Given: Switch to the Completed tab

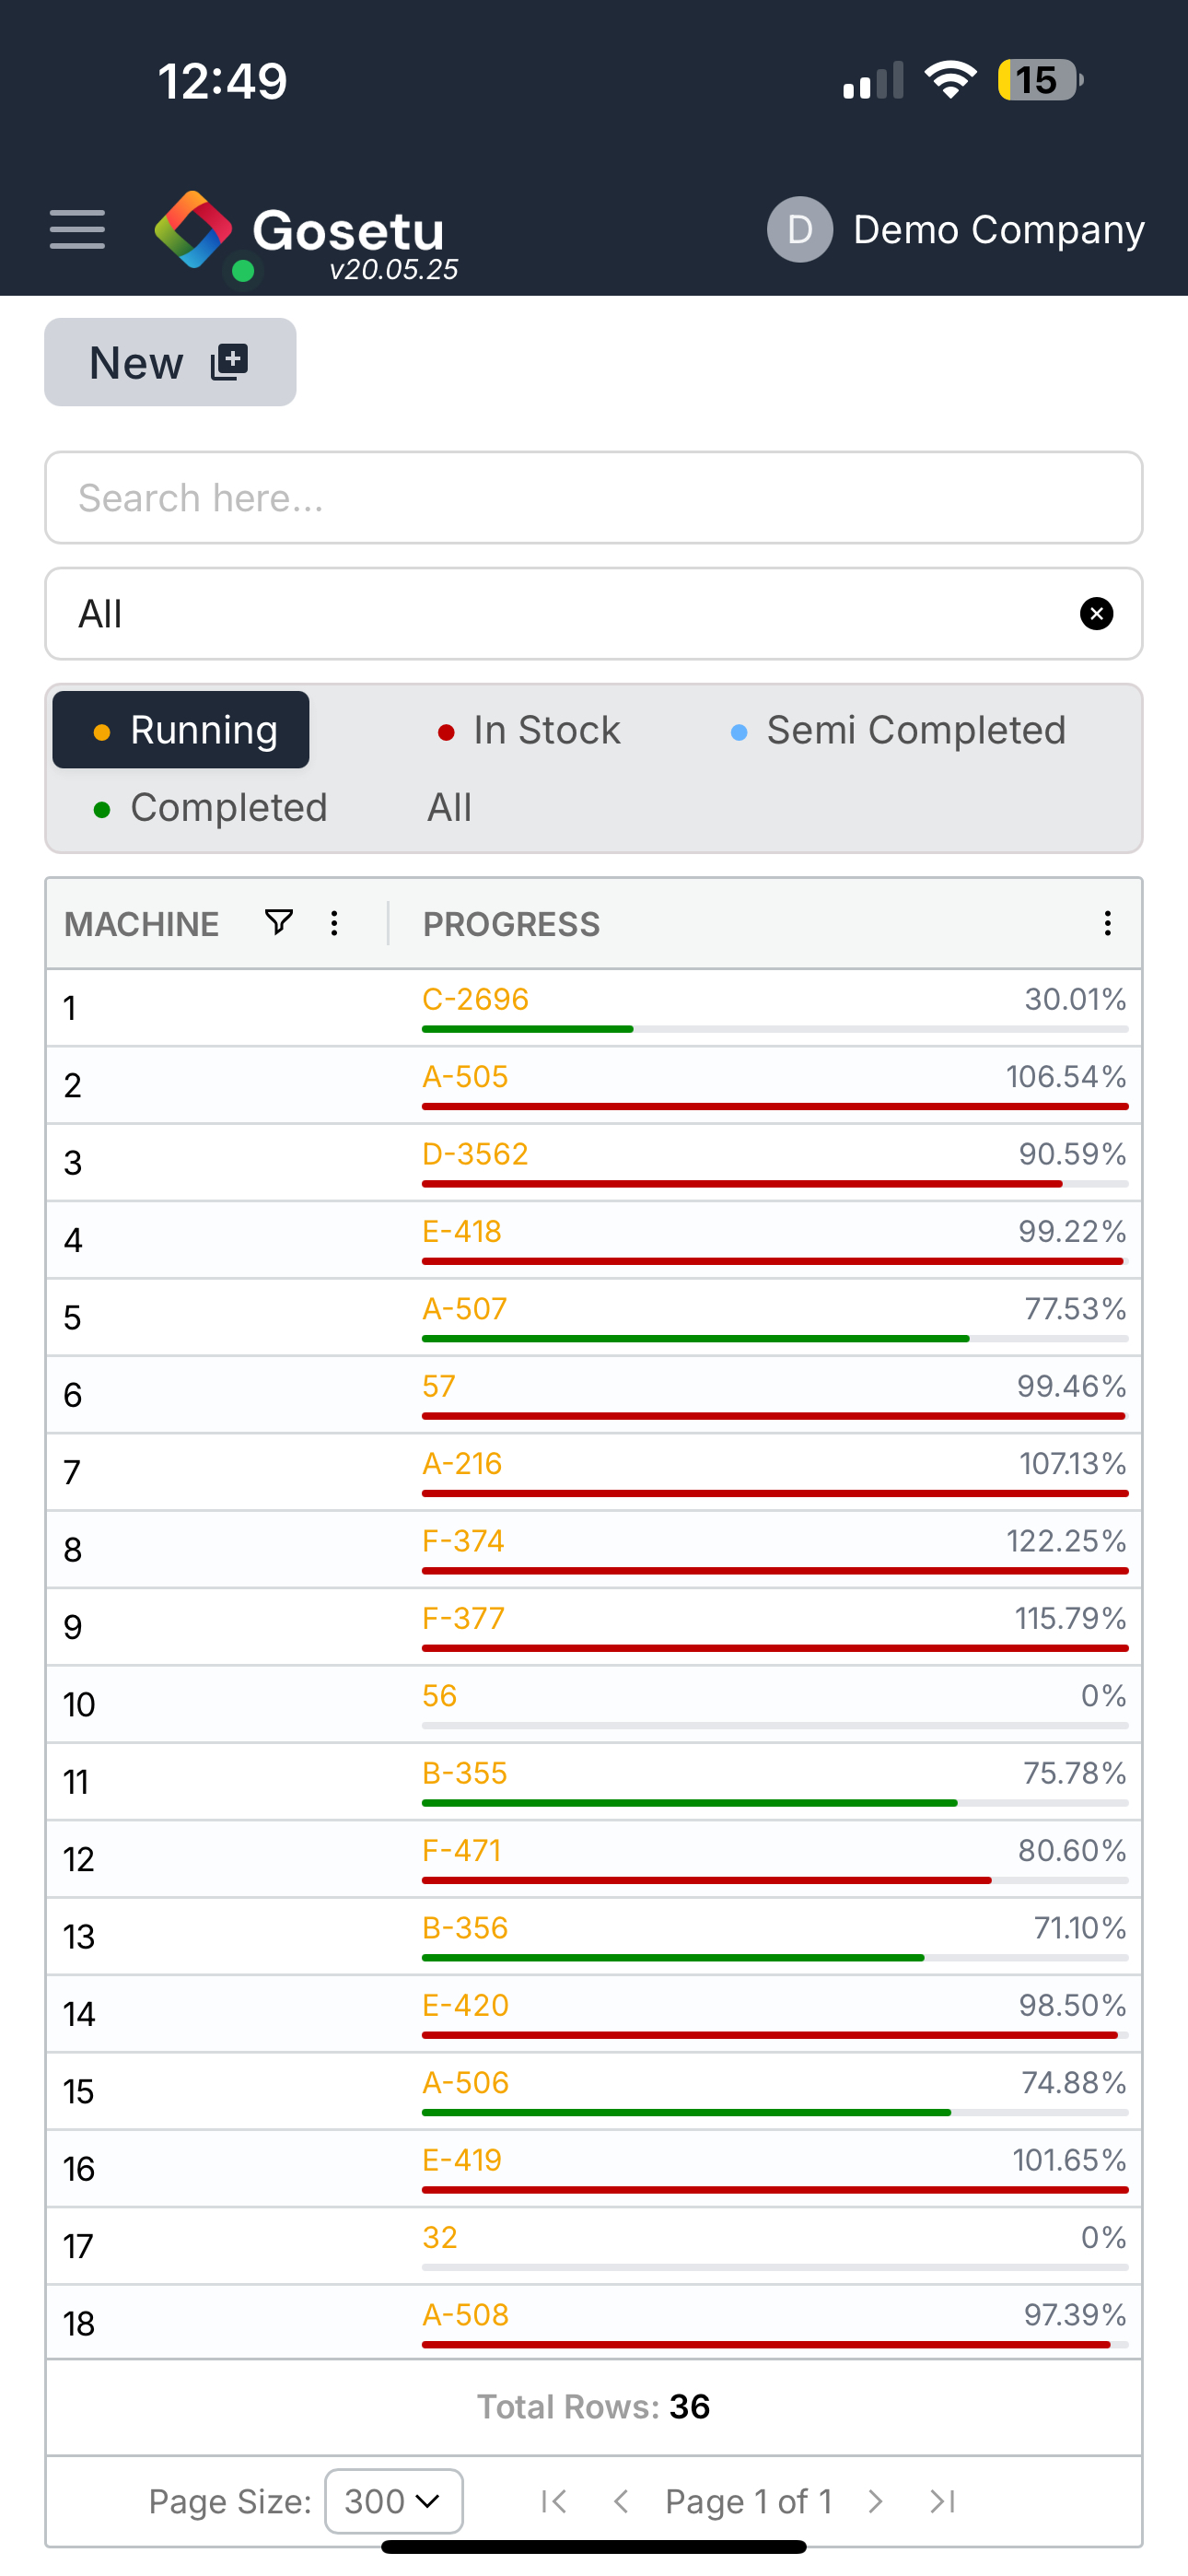Looking at the screenshot, I should 210,808.
